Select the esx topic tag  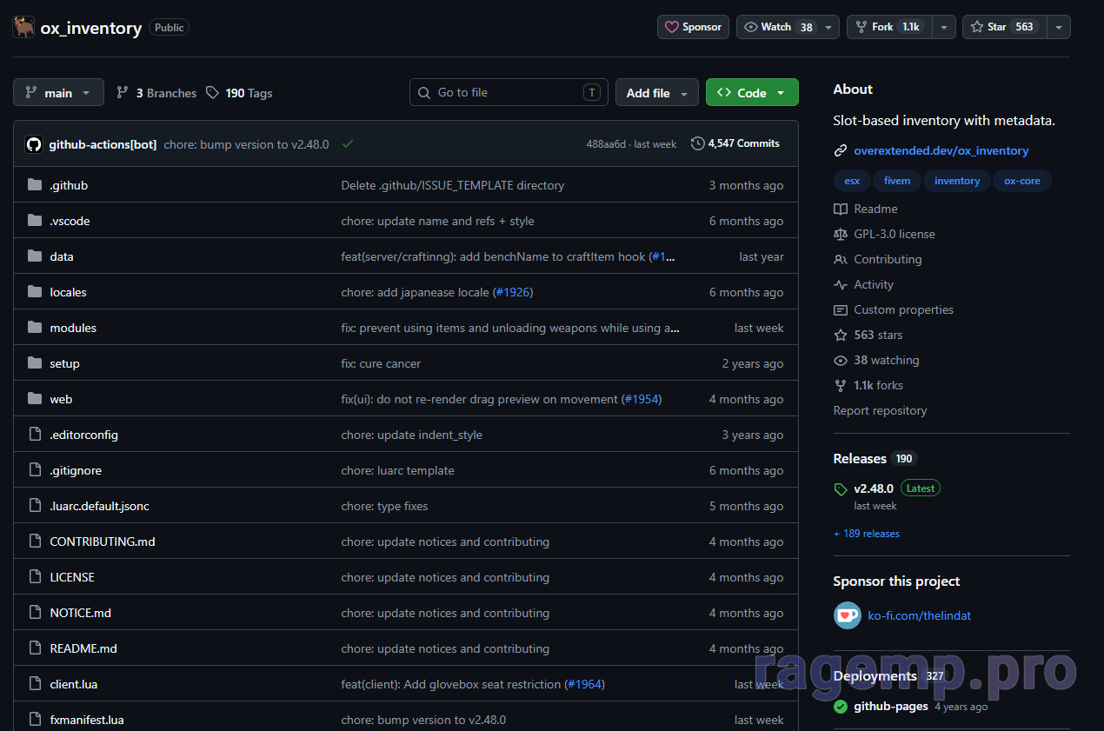(852, 181)
